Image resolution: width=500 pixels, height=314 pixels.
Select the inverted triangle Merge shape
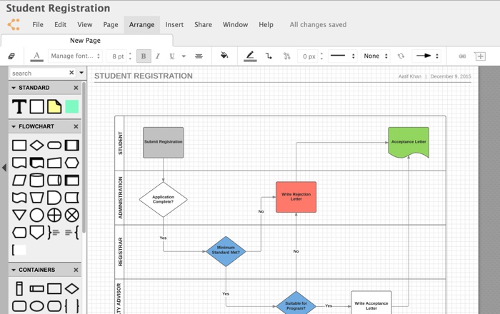coord(19,215)
